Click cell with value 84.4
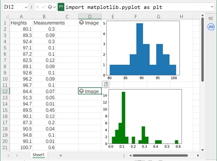Image resolution: width=217 pixels, height=161 pixels. pyautogui.click(x=21, y=91)
